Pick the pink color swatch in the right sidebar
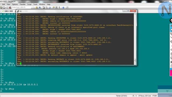The height and width of the screenshot is (97, 172). (x=171, y=73)
